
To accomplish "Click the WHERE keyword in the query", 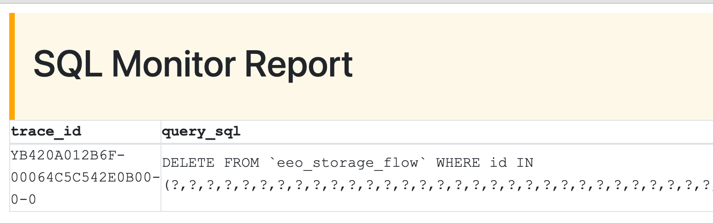I will coord(458,163).
